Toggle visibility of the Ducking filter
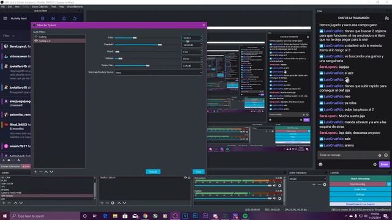392x220 pixels. click(36, 37)
